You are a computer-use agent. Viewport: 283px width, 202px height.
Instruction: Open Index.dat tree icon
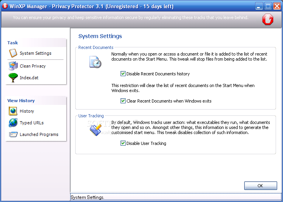tap(13, 78)
